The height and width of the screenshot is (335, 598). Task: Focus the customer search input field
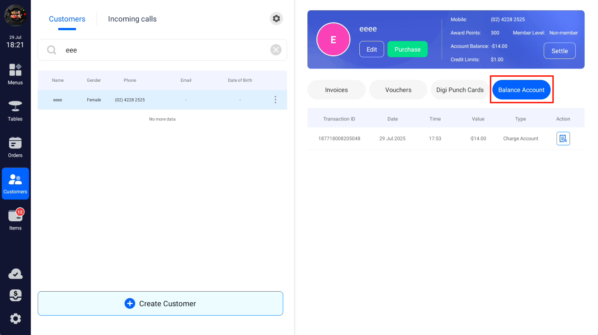(162, 50)
